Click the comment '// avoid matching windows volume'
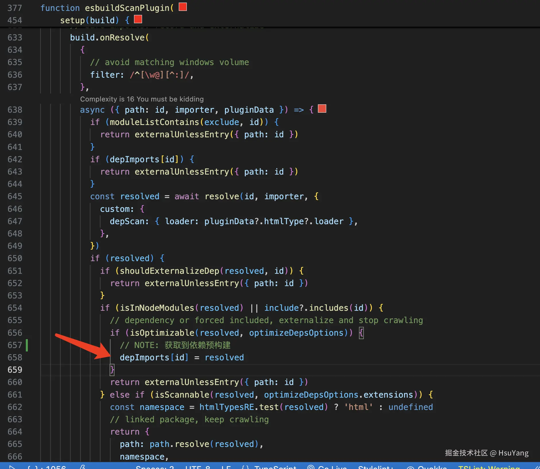This screenshot has height=469, width=540. click(x=170, y=62)
